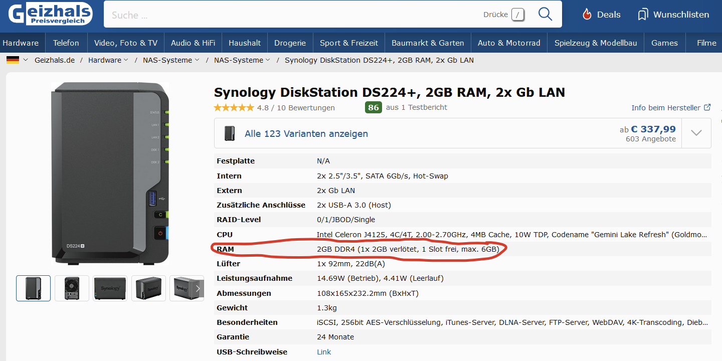Click the Intern 2x 2.5"/3.5" SATA value

(383, 176)
